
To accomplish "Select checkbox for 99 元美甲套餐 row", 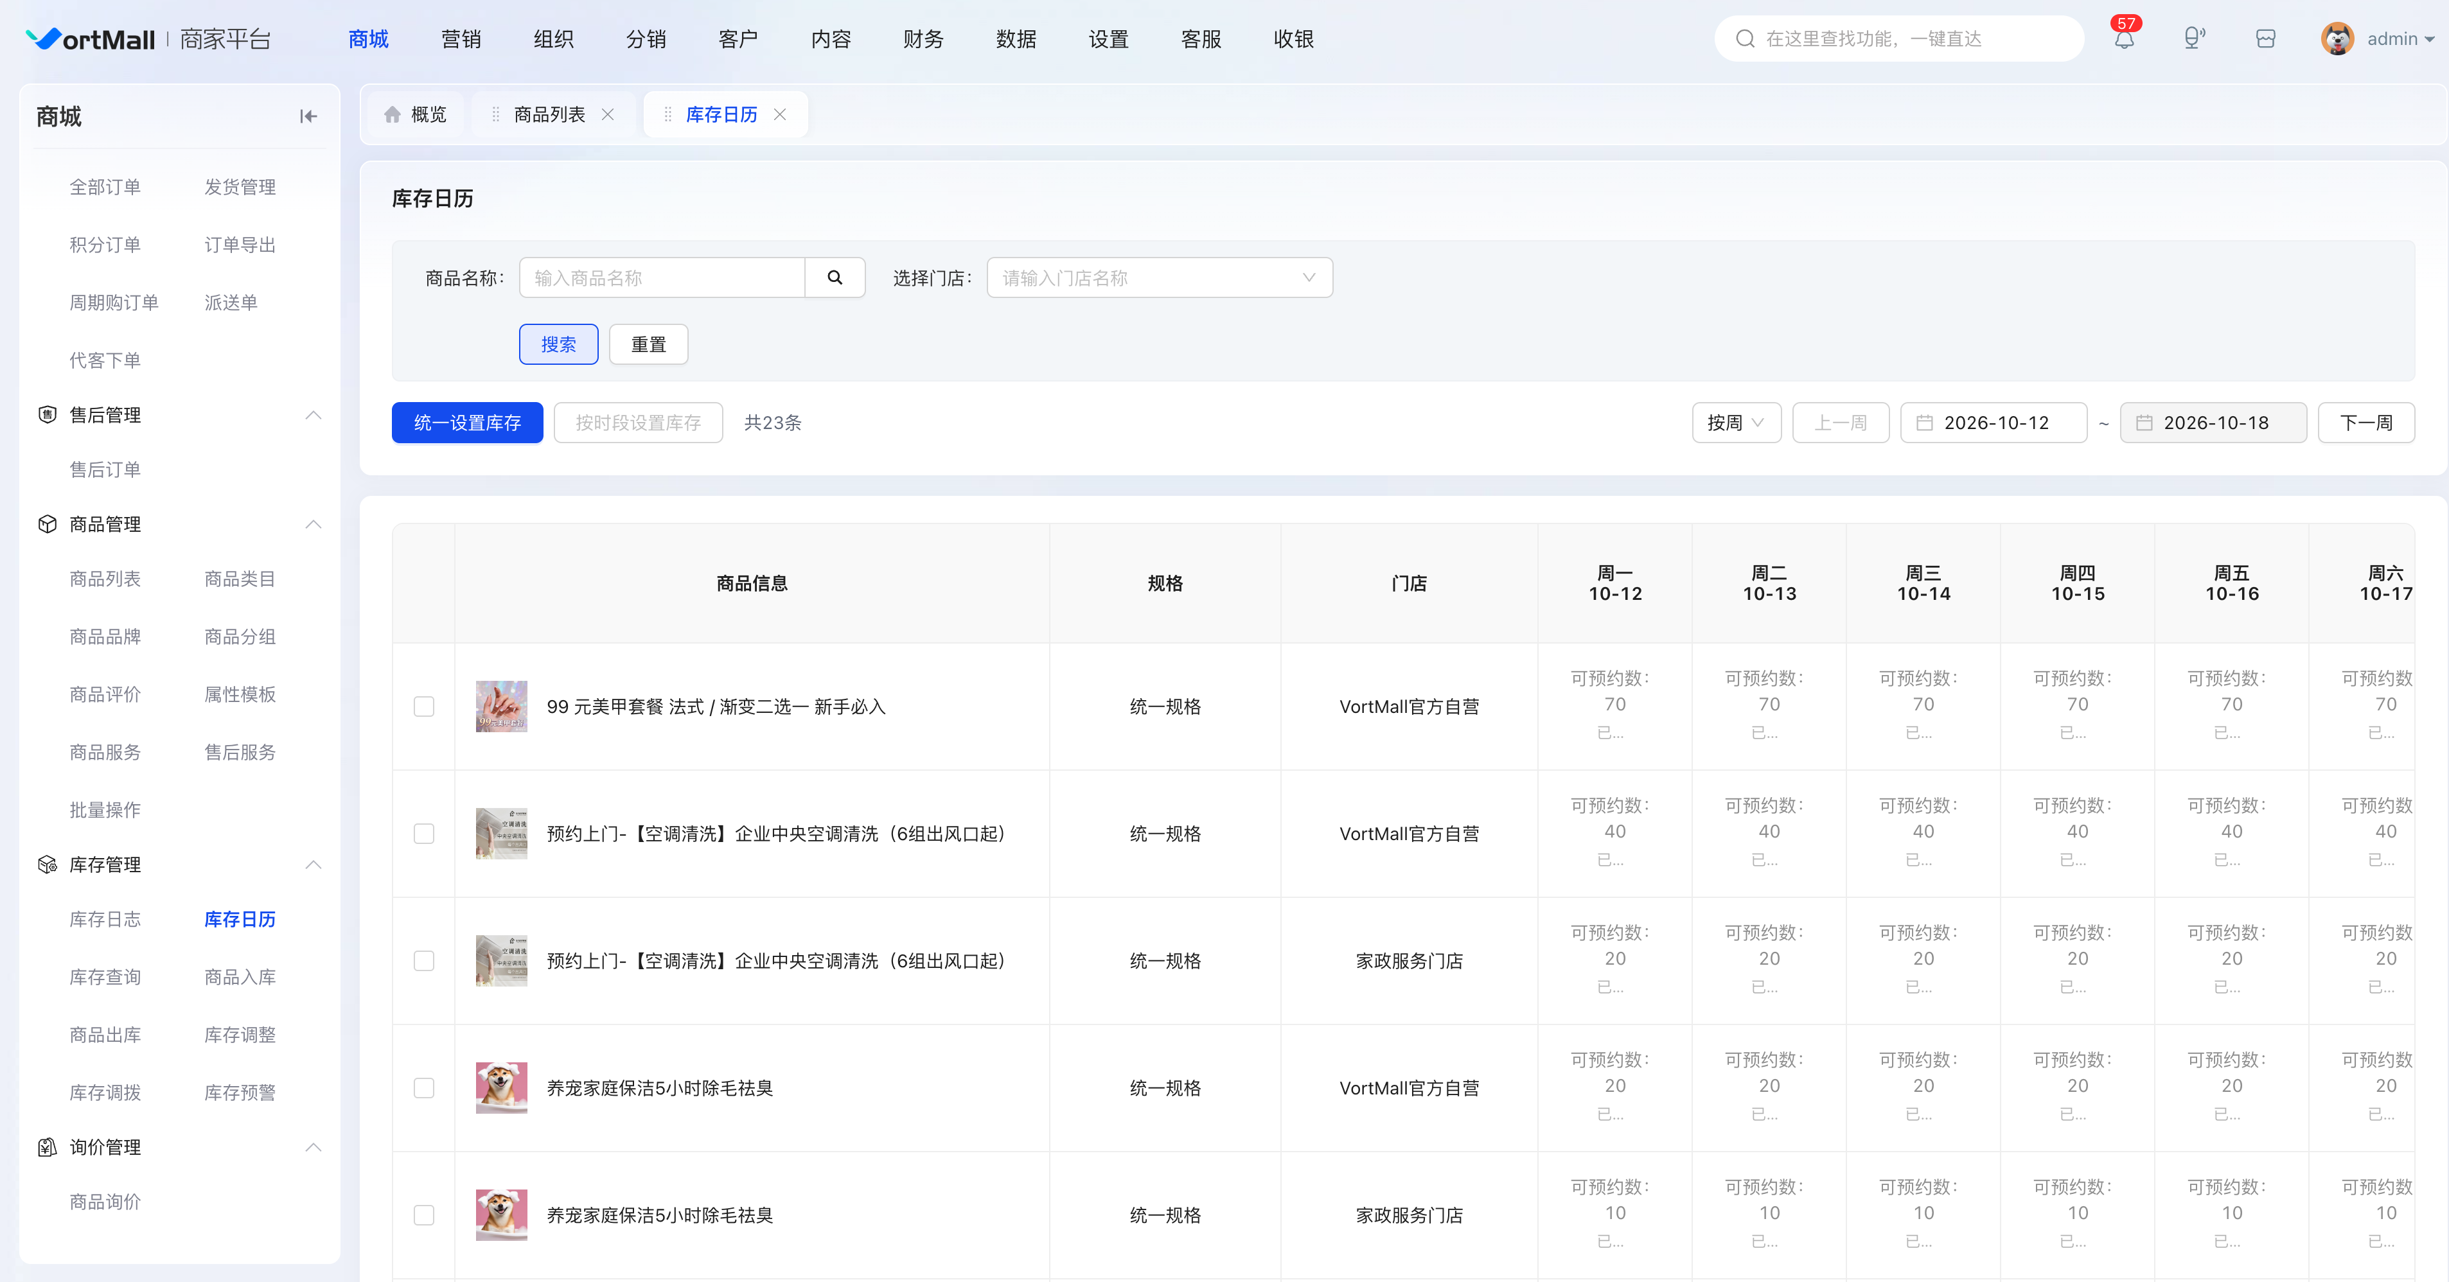I will tap(424, 706).
